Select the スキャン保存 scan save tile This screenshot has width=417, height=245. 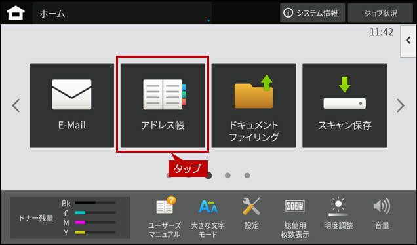345,105
